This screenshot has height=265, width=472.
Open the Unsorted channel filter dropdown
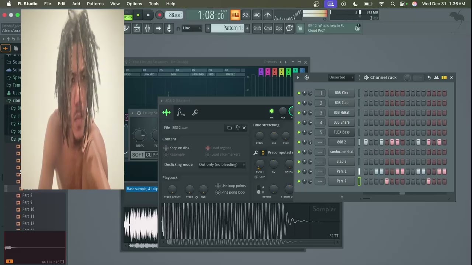(x=341, y=78)
